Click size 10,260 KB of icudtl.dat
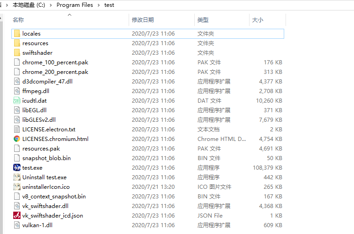The height and width of the screenshot is (234, 354). coord(269,101)
